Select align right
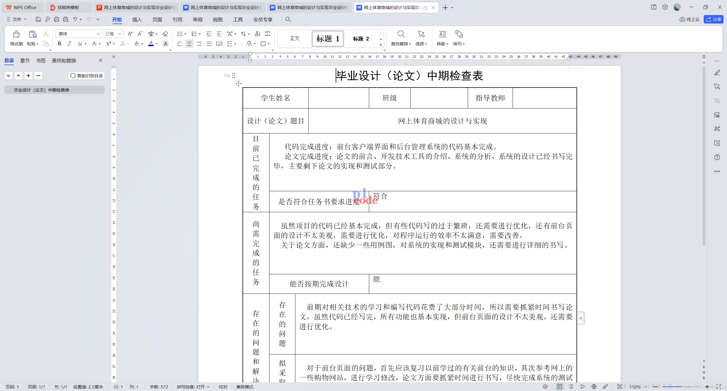The height and width of the screenshot is (391, 727). coord(199,44)
